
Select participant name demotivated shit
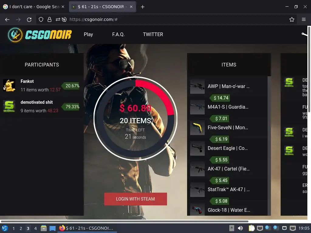tap(37, 102)
